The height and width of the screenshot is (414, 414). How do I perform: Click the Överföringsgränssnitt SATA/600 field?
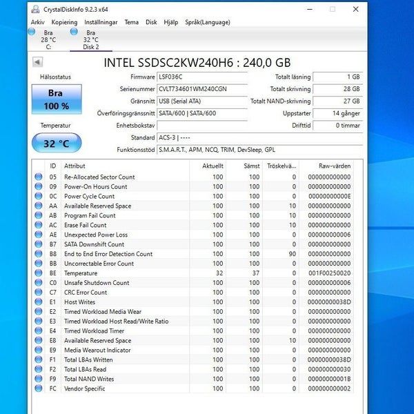pos(202,113)
